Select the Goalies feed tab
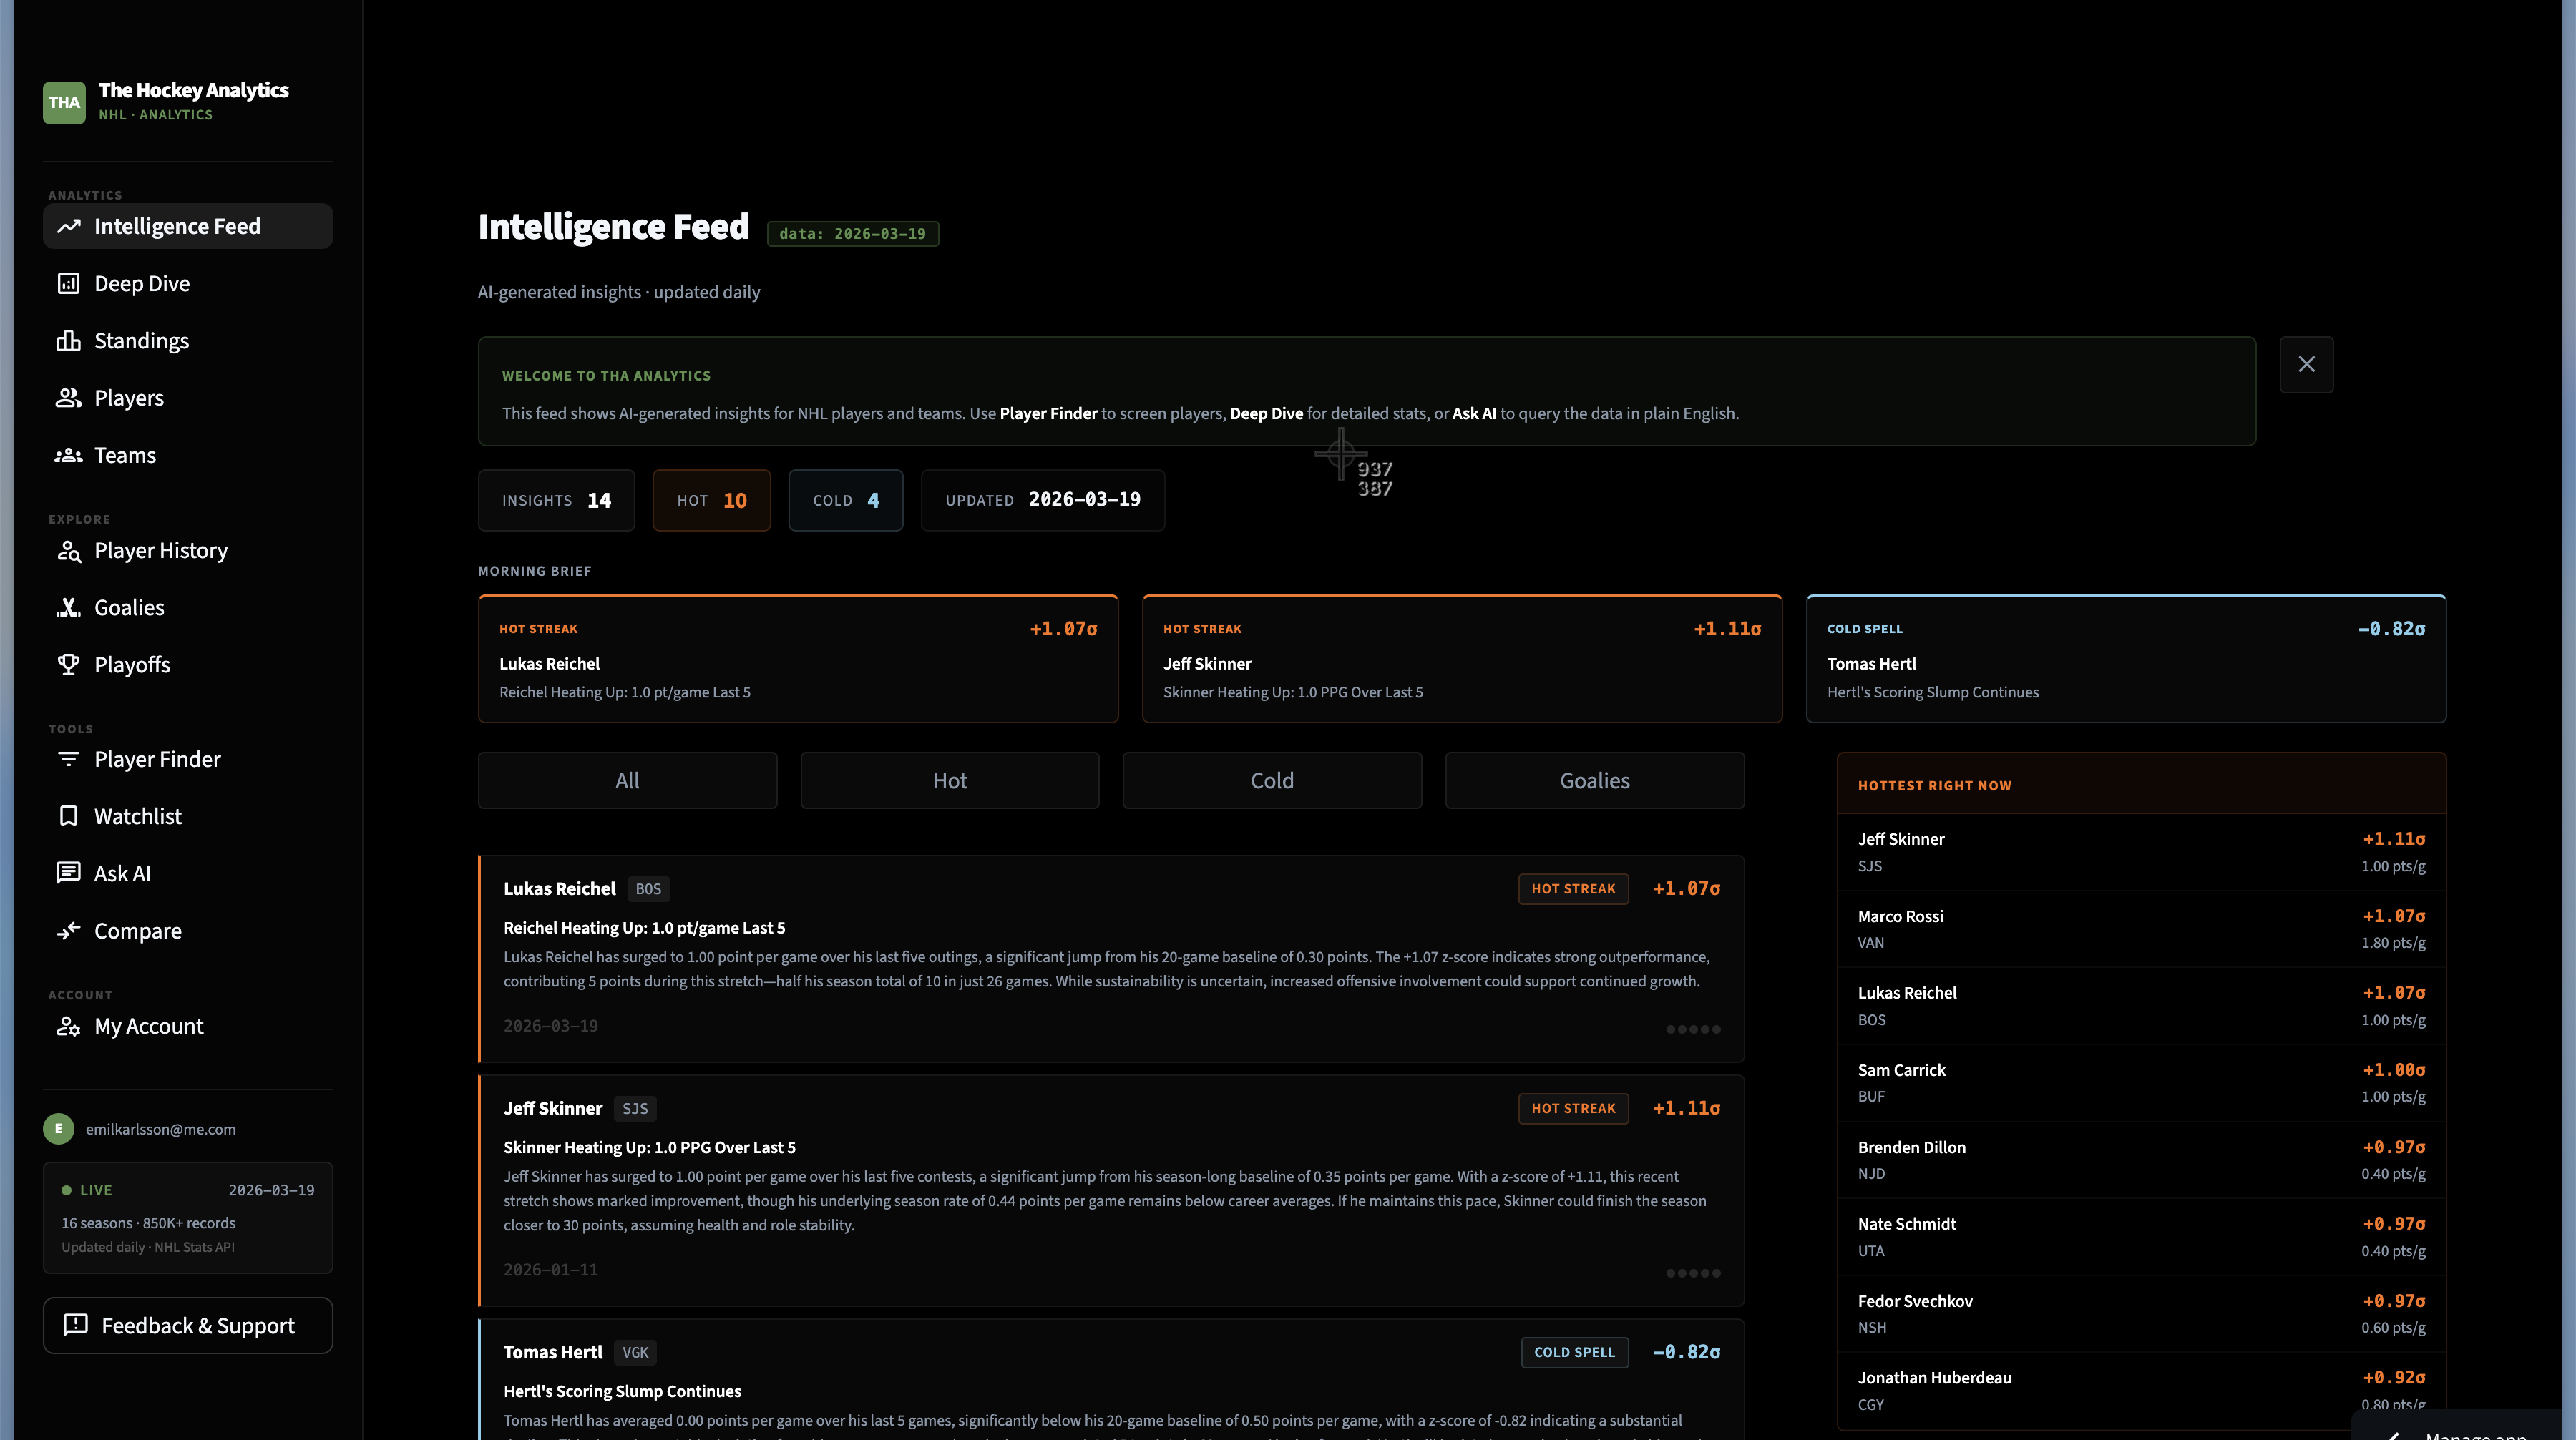Screen dimensions: 2576x1440 coord(1594,780)
